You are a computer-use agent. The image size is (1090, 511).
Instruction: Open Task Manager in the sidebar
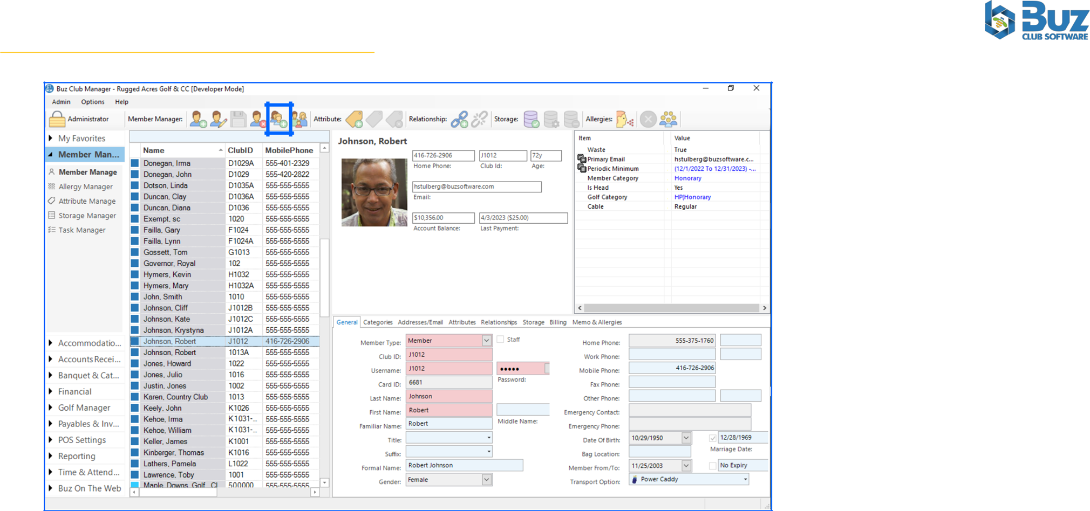tap(81, 230)
